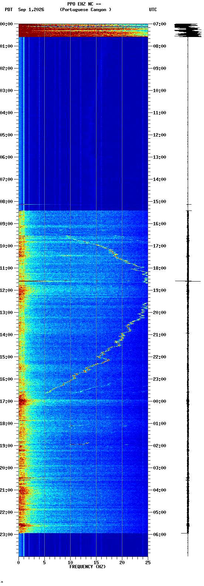Click the PDT time label '06:00'
Screen dimensions: 204x586
[x=7, y=157]
